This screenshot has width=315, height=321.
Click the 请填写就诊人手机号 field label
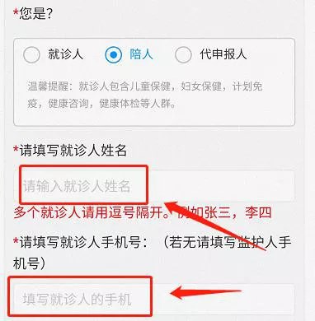click(x=80, y=242)
